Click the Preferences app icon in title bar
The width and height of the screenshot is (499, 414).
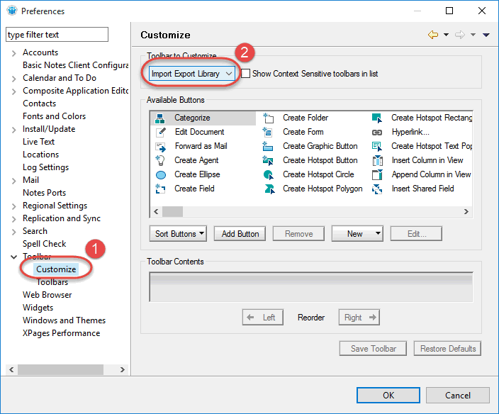pos(12,11)
